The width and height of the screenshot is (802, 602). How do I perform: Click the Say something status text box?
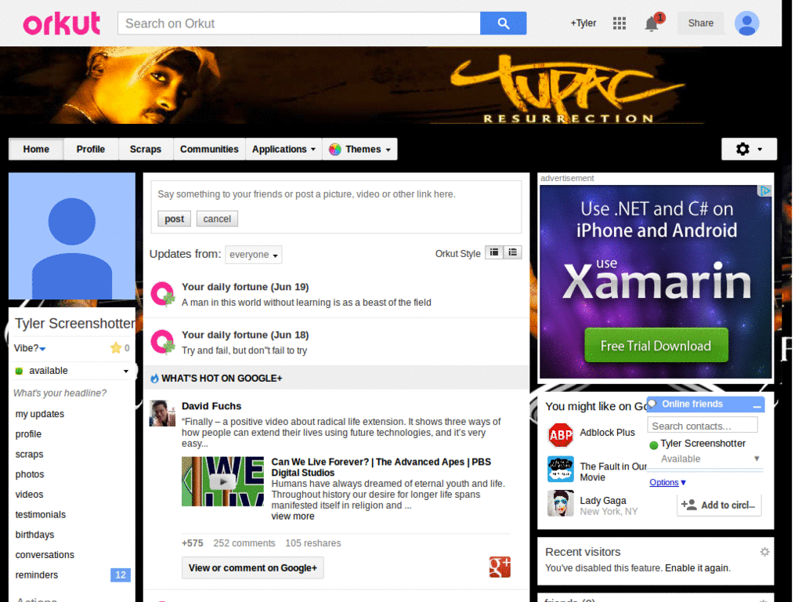[x=336, y=194]
